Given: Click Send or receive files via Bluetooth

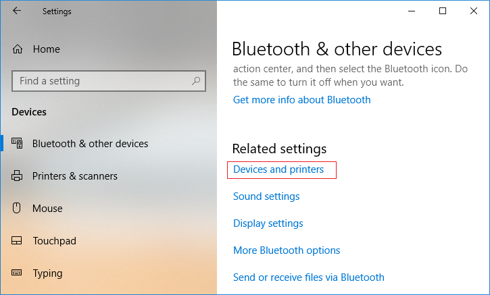Looking at the screenshot, I should [309, 277].
